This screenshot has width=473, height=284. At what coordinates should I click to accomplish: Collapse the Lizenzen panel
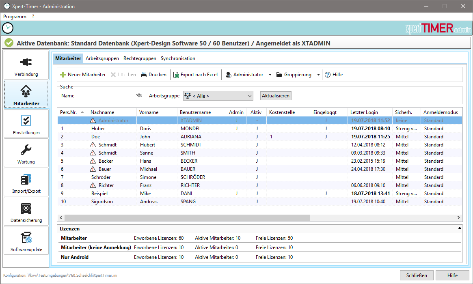pyautogui.click(x=459, y=229)
